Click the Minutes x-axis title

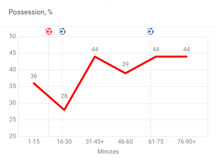(108, 151)
